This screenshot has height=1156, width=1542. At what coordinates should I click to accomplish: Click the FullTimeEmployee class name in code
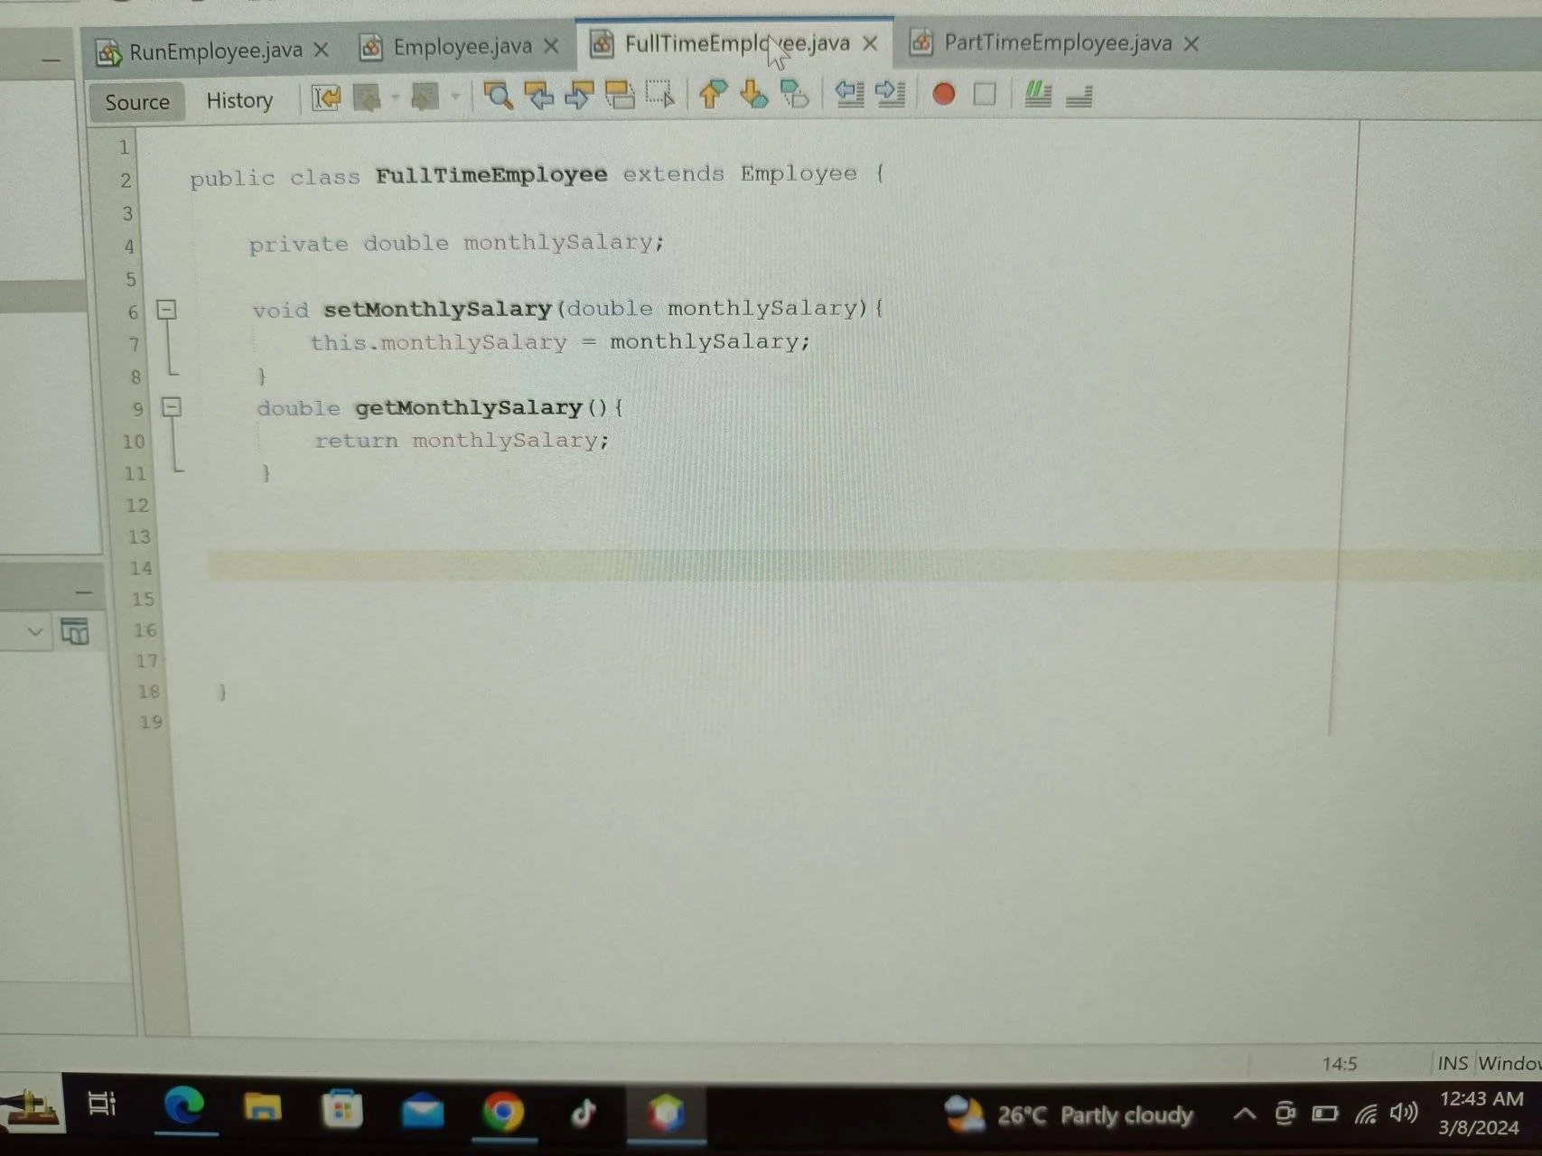pyautogui.click(x=491, y=175)
